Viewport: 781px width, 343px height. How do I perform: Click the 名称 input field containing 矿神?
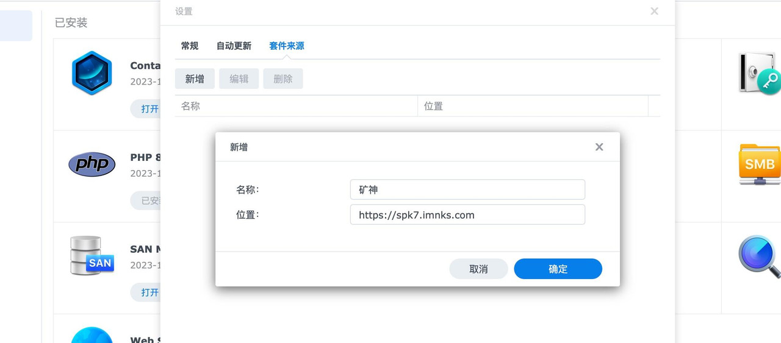(x=467, y=189)
